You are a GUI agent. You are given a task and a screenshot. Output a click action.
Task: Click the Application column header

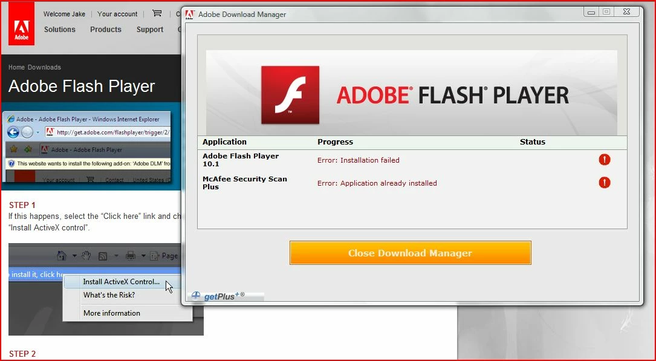coord(225,142)
